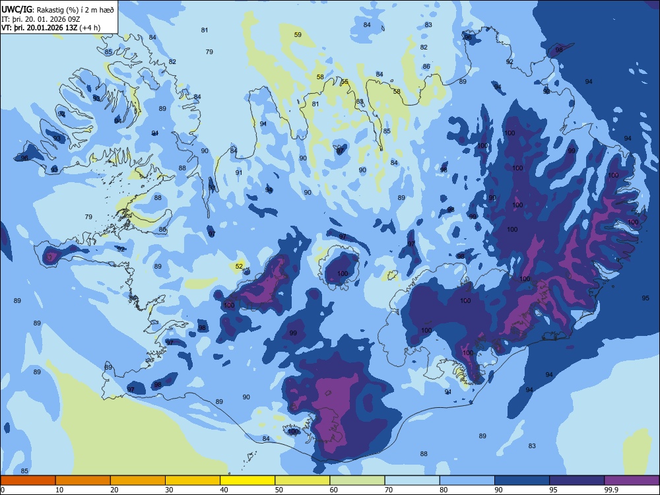This screenshot has height=495, width=660.
Task: Click the '0' legend tick label
Action: coord(3,490)
